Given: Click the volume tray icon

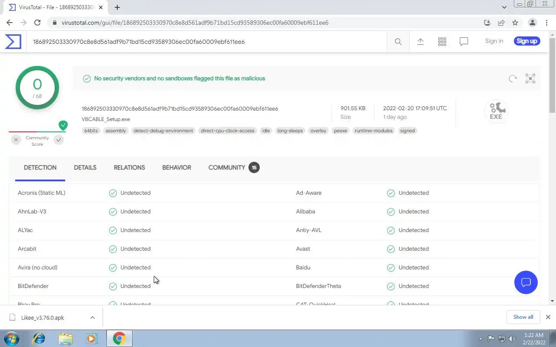Looking at the screenshot, I should tap(512, 339).
